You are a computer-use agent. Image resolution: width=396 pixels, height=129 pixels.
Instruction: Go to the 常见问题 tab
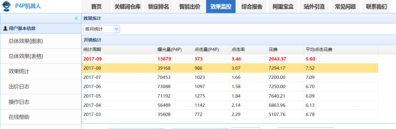point(345,7)
